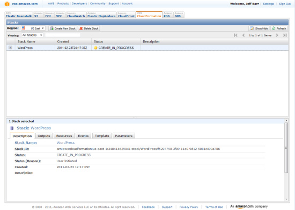This screenshot has width=295, height=210.
Task: Go to next page of stacks
Action: 277,35
